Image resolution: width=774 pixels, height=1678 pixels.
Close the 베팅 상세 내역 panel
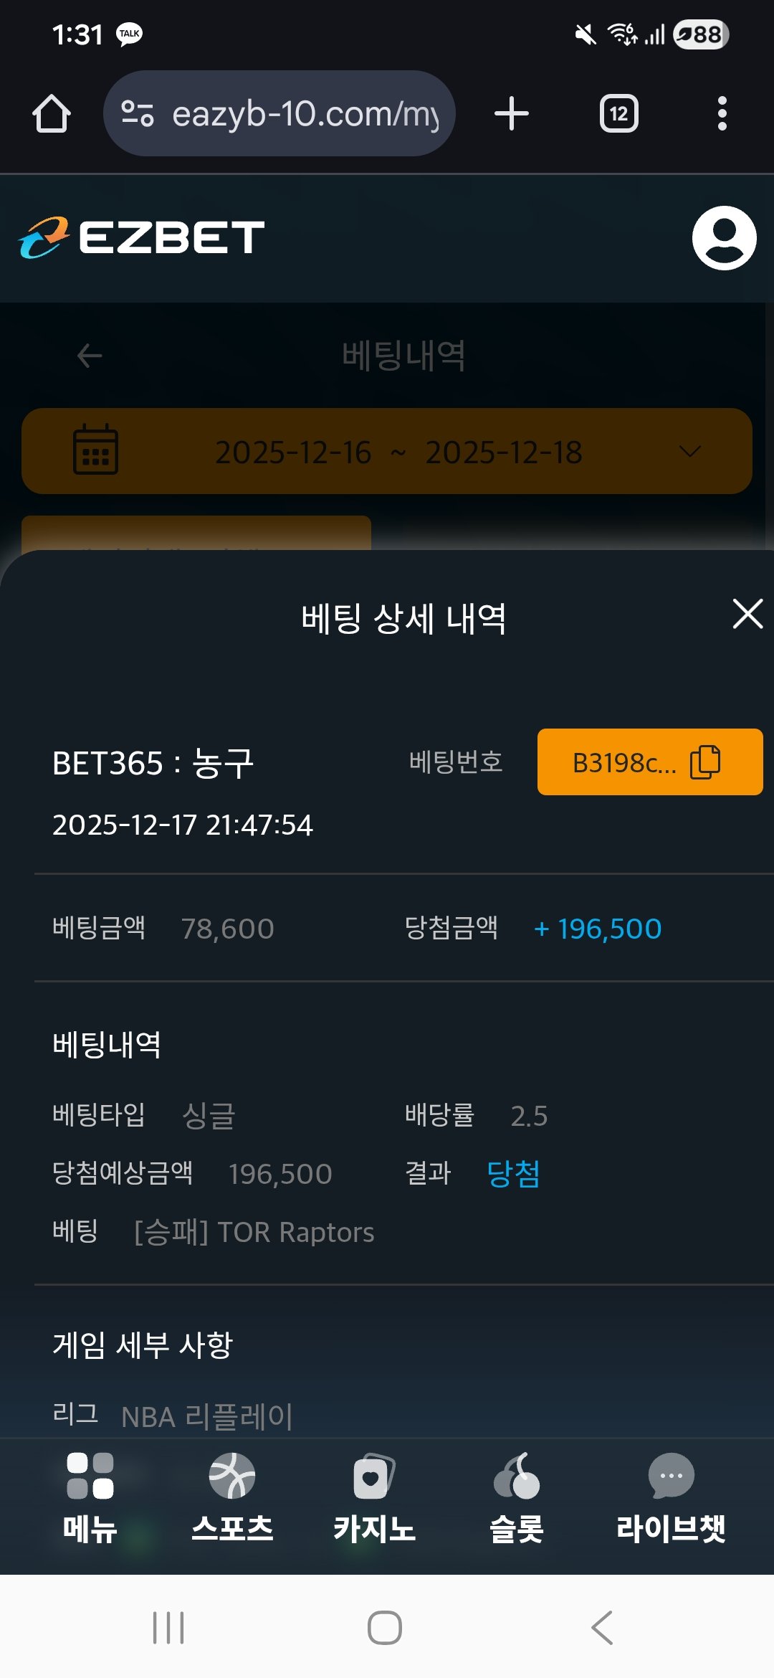747,615
